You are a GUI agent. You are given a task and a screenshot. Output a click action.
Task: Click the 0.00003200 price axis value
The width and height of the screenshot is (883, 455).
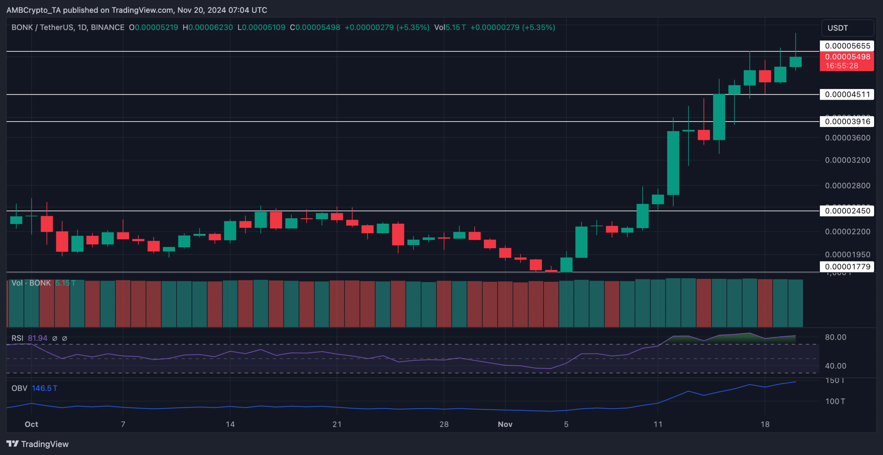point(847,160)
